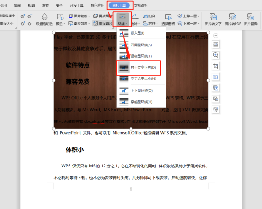Viewport: 262px width, 209px height.
Task: Click 重设图片 (reset picture)
Action: click(x=103, y=23)
